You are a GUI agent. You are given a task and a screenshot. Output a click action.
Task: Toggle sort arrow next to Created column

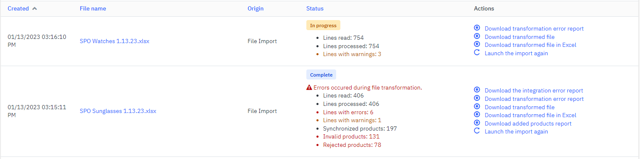(x=34, y=8)
